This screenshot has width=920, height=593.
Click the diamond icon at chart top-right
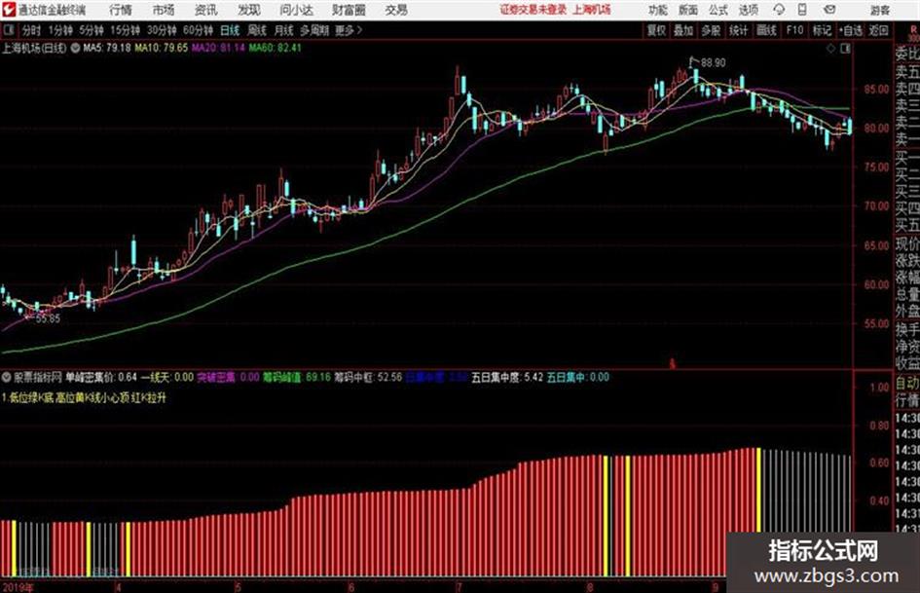coord(830,49)
